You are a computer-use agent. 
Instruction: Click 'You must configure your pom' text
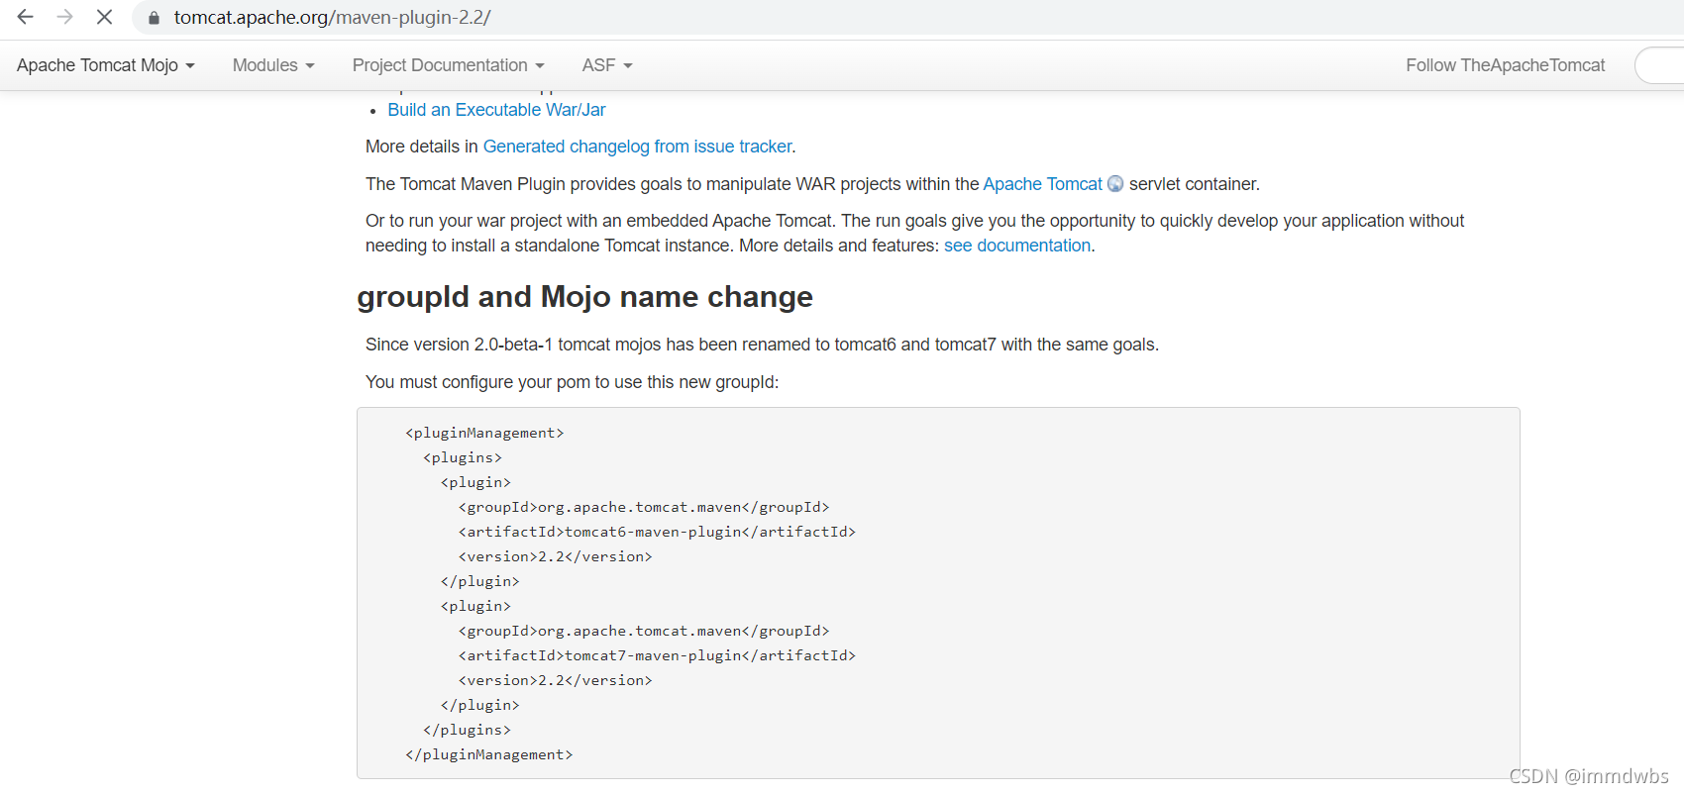click(x=572, y=382)
